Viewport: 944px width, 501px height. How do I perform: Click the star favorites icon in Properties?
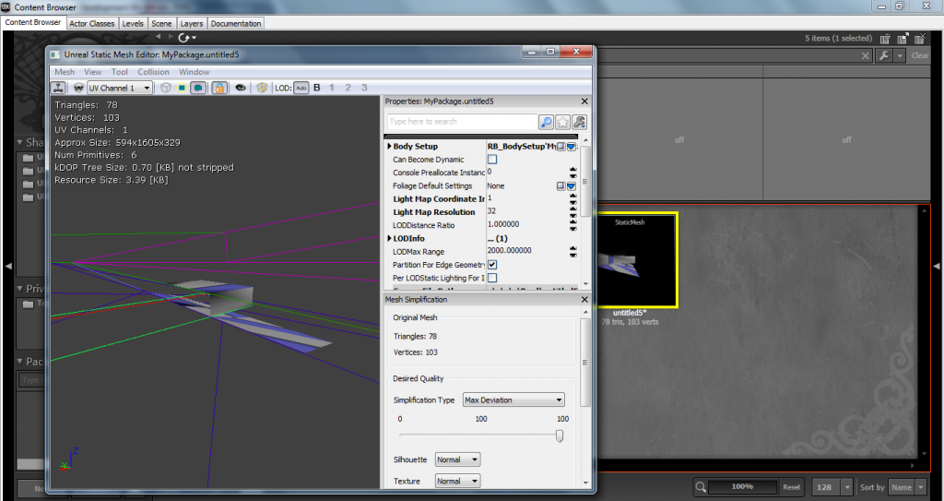coord(562,123)
